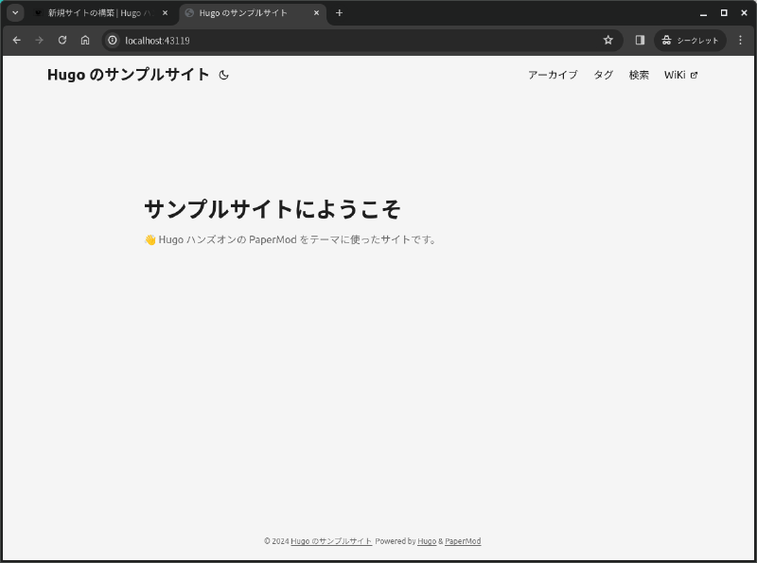Open the browser three-dot menu
The image size is (757, 563).
click(740, 40)
